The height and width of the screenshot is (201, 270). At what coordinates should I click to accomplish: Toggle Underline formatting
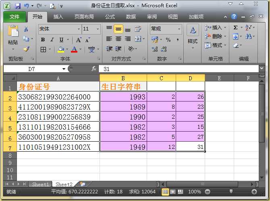tap(61, 40)
